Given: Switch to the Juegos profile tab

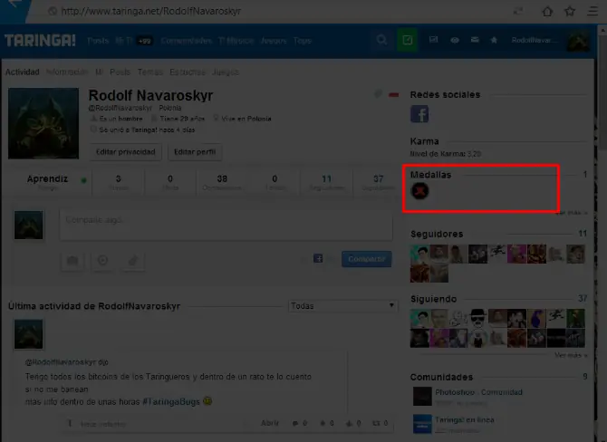Looking at the screenshot, I should (x=226, y=72).
